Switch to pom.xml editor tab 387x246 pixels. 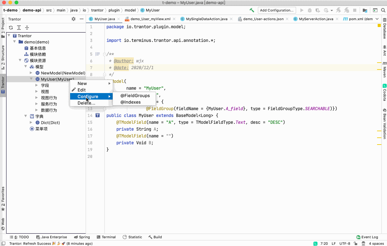tap(358, 19)
